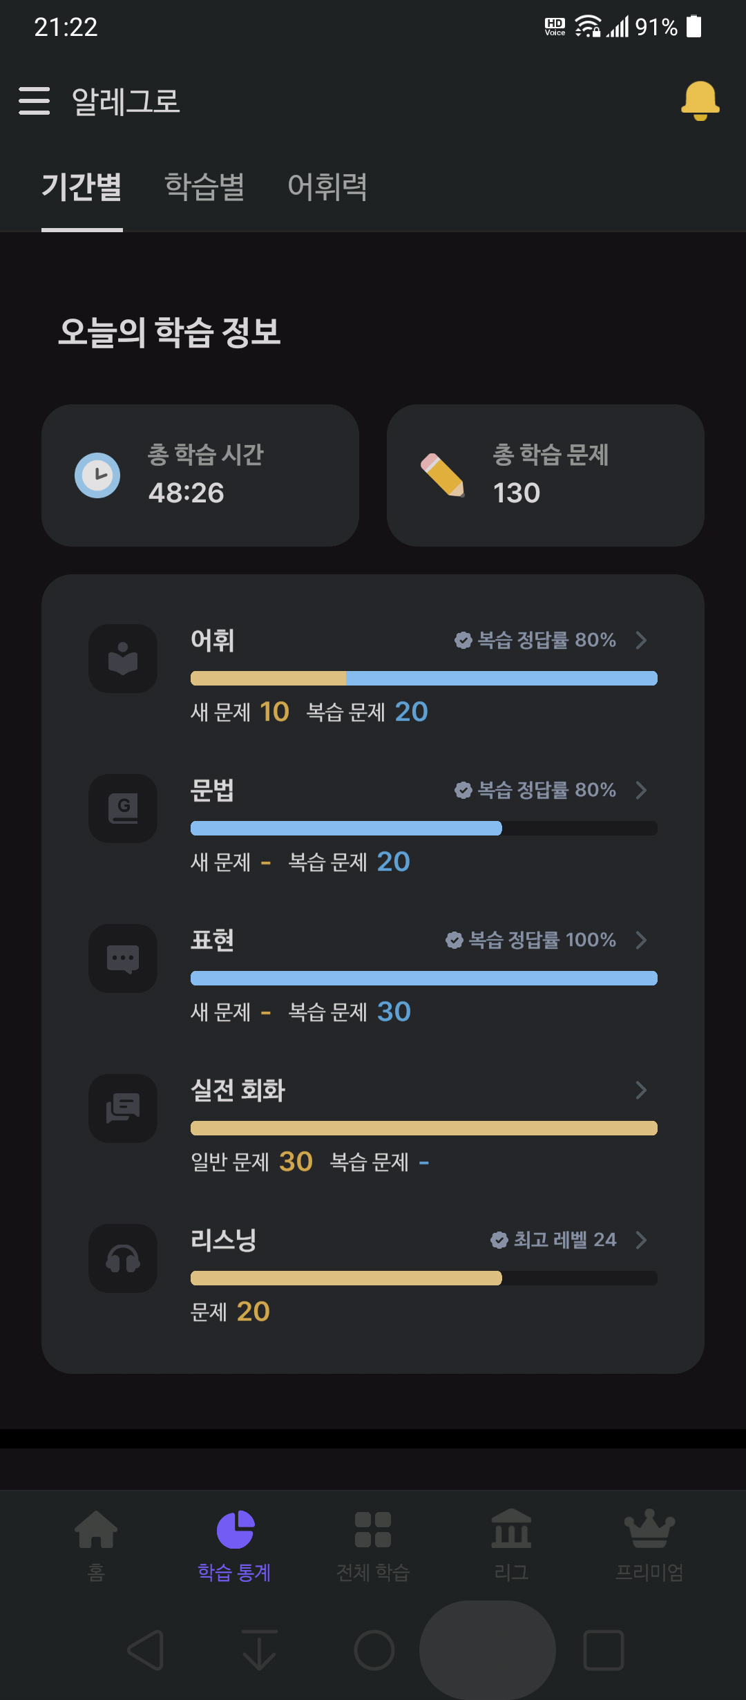Image resolution: width=746 pixels, height=1700 pixels.
Task: Open the hamburger menu
Action: pos(34,101)
